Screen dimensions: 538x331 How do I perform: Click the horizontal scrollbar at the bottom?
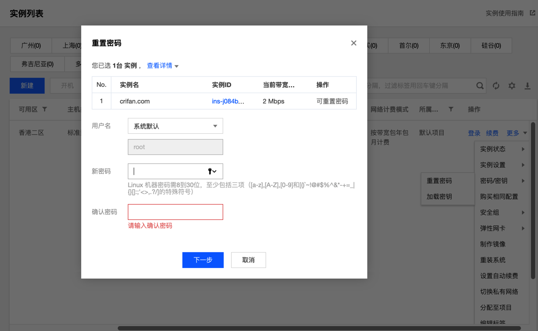[319, 328]
